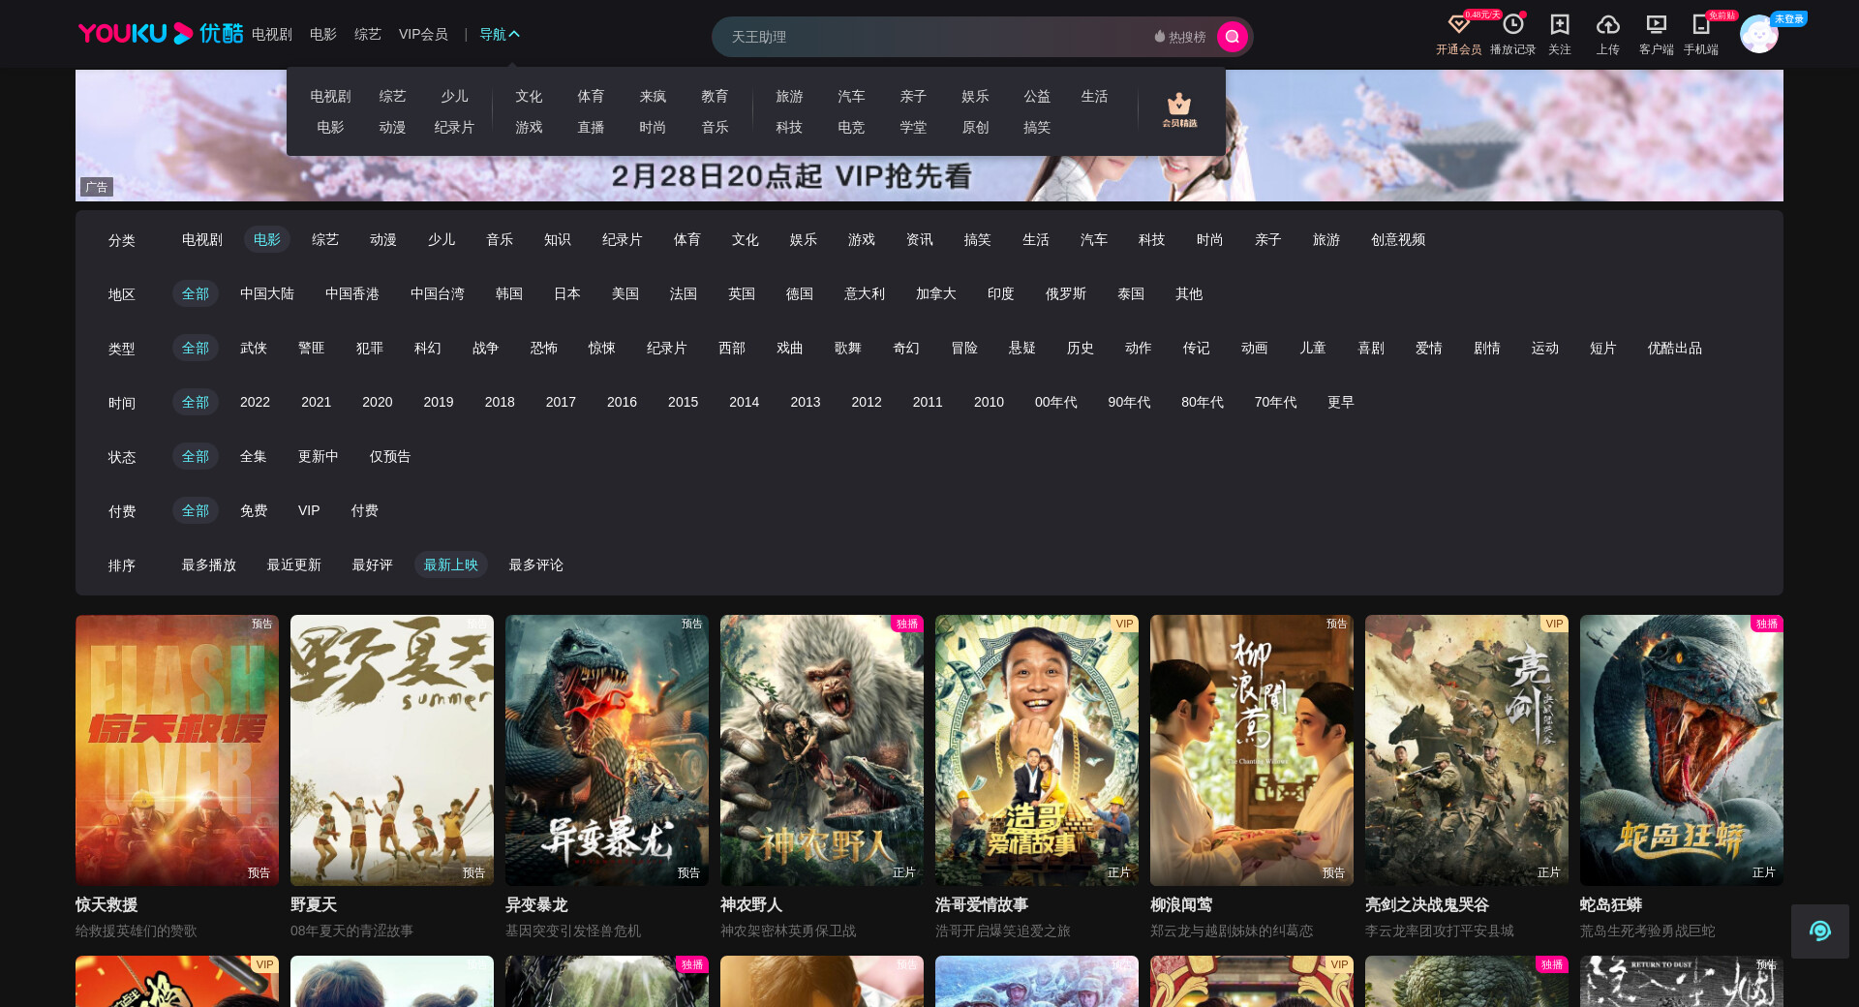Click the follow bookmark icon

1559,25
